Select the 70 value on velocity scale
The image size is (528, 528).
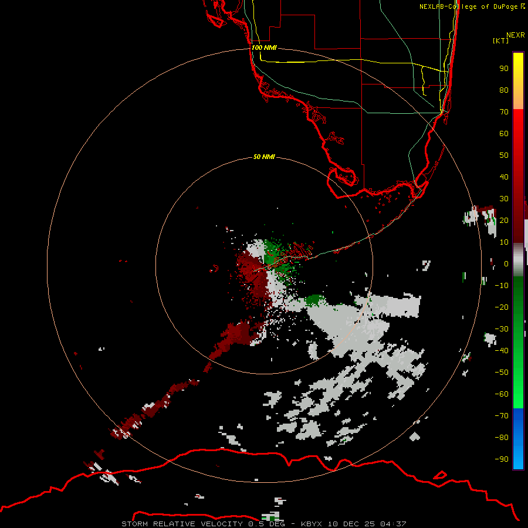tap(504, 112)
